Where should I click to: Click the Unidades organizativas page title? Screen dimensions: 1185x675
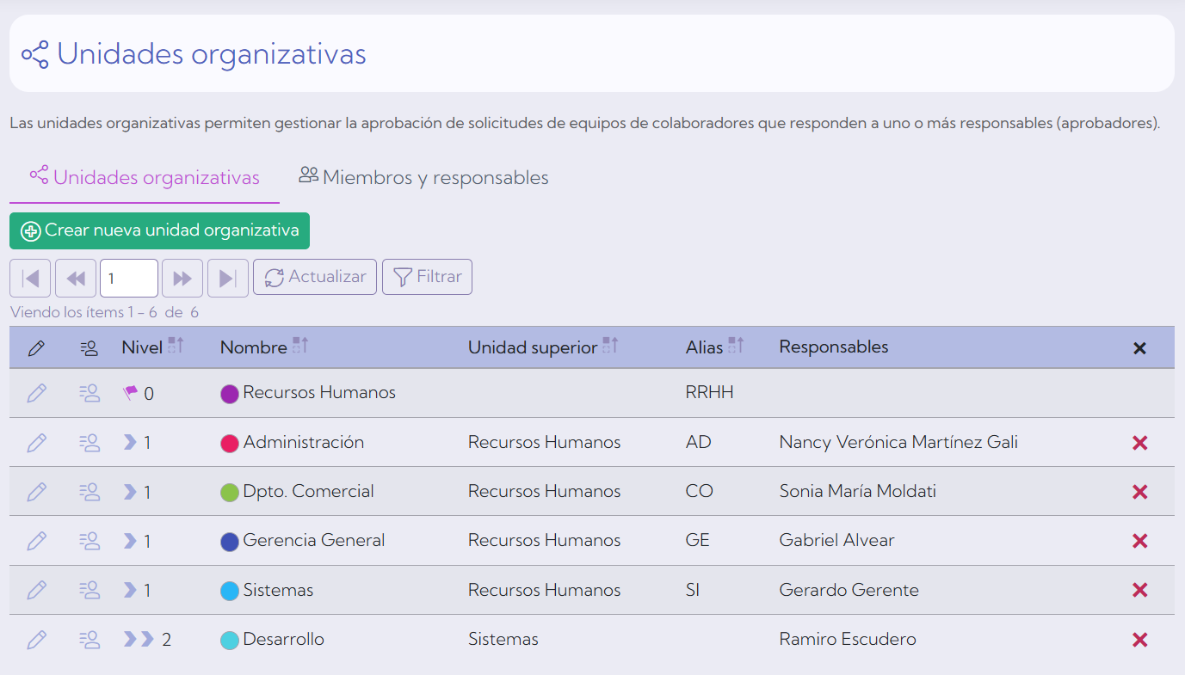212,54
